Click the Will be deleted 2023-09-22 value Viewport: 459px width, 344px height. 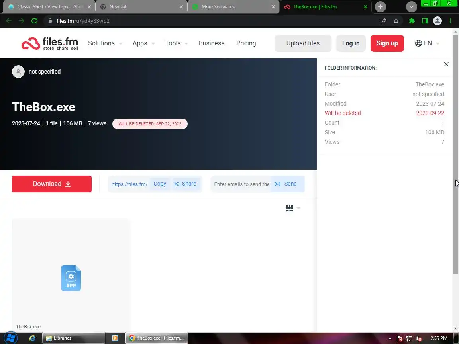pyautogui.click(x=430, y=113)
